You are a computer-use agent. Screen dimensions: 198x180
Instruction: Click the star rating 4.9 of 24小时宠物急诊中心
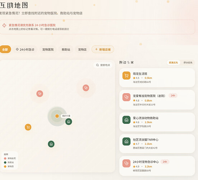coord(136,166)
